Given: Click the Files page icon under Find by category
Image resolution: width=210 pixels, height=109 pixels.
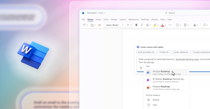Looking at the screenshot, I should coord(148,105).
